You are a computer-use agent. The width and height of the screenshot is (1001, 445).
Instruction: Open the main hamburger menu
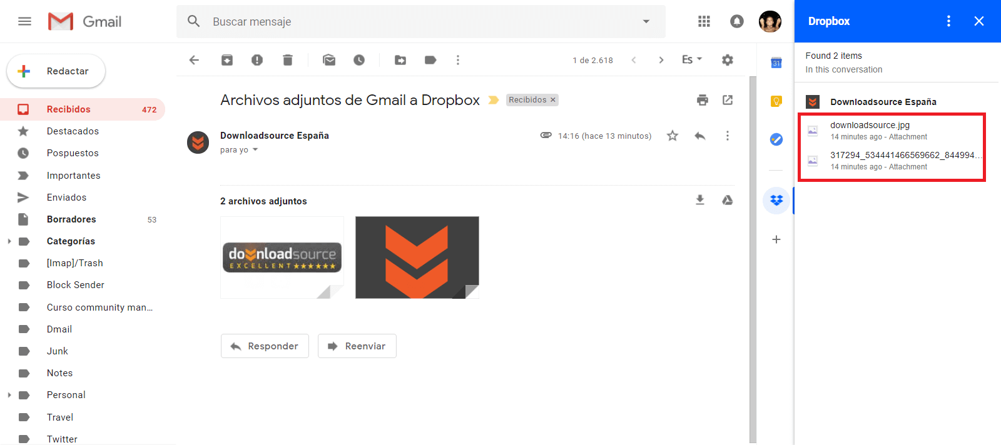coord(24,21)
